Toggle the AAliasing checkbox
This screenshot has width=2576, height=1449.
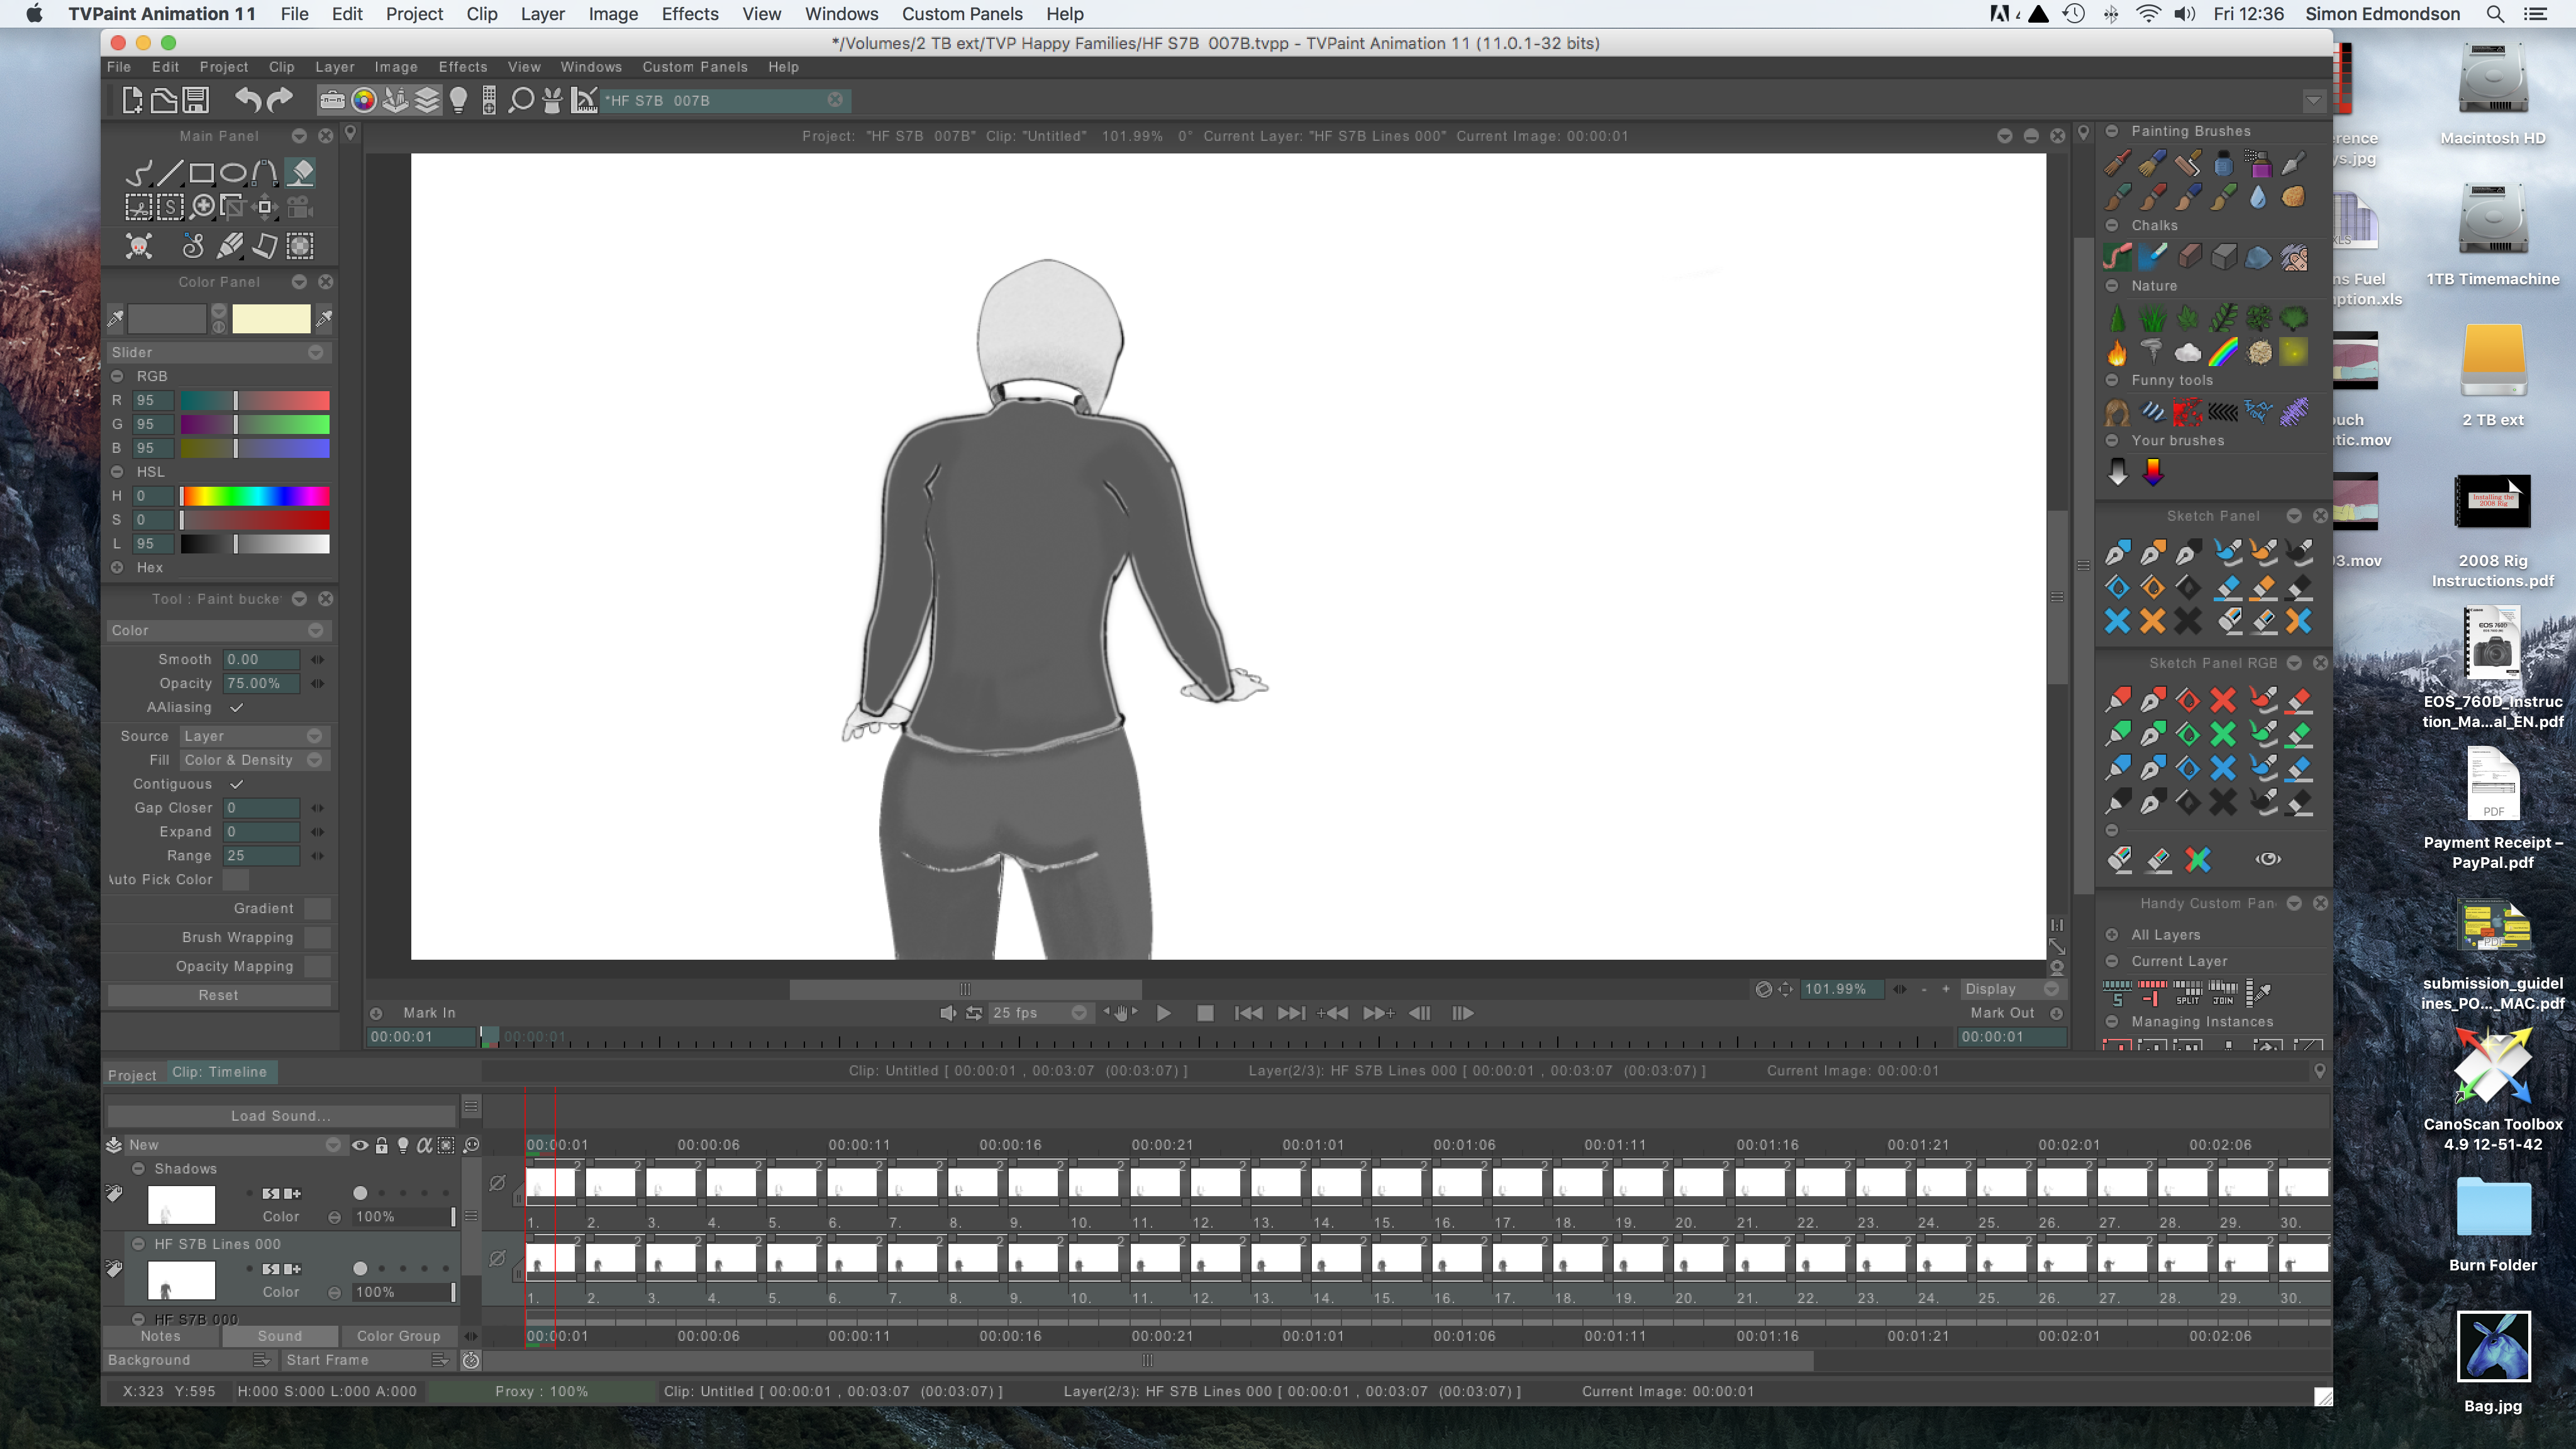237,707
